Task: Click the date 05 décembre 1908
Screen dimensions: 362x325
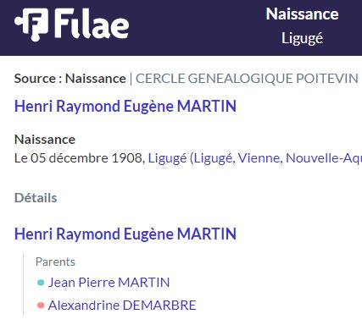Action: pos(86,158)
